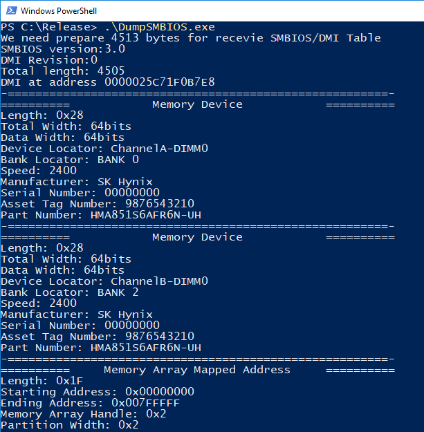
Task: Click the Memory Array Mapped Address heading
Action: [x=197, y=370]
